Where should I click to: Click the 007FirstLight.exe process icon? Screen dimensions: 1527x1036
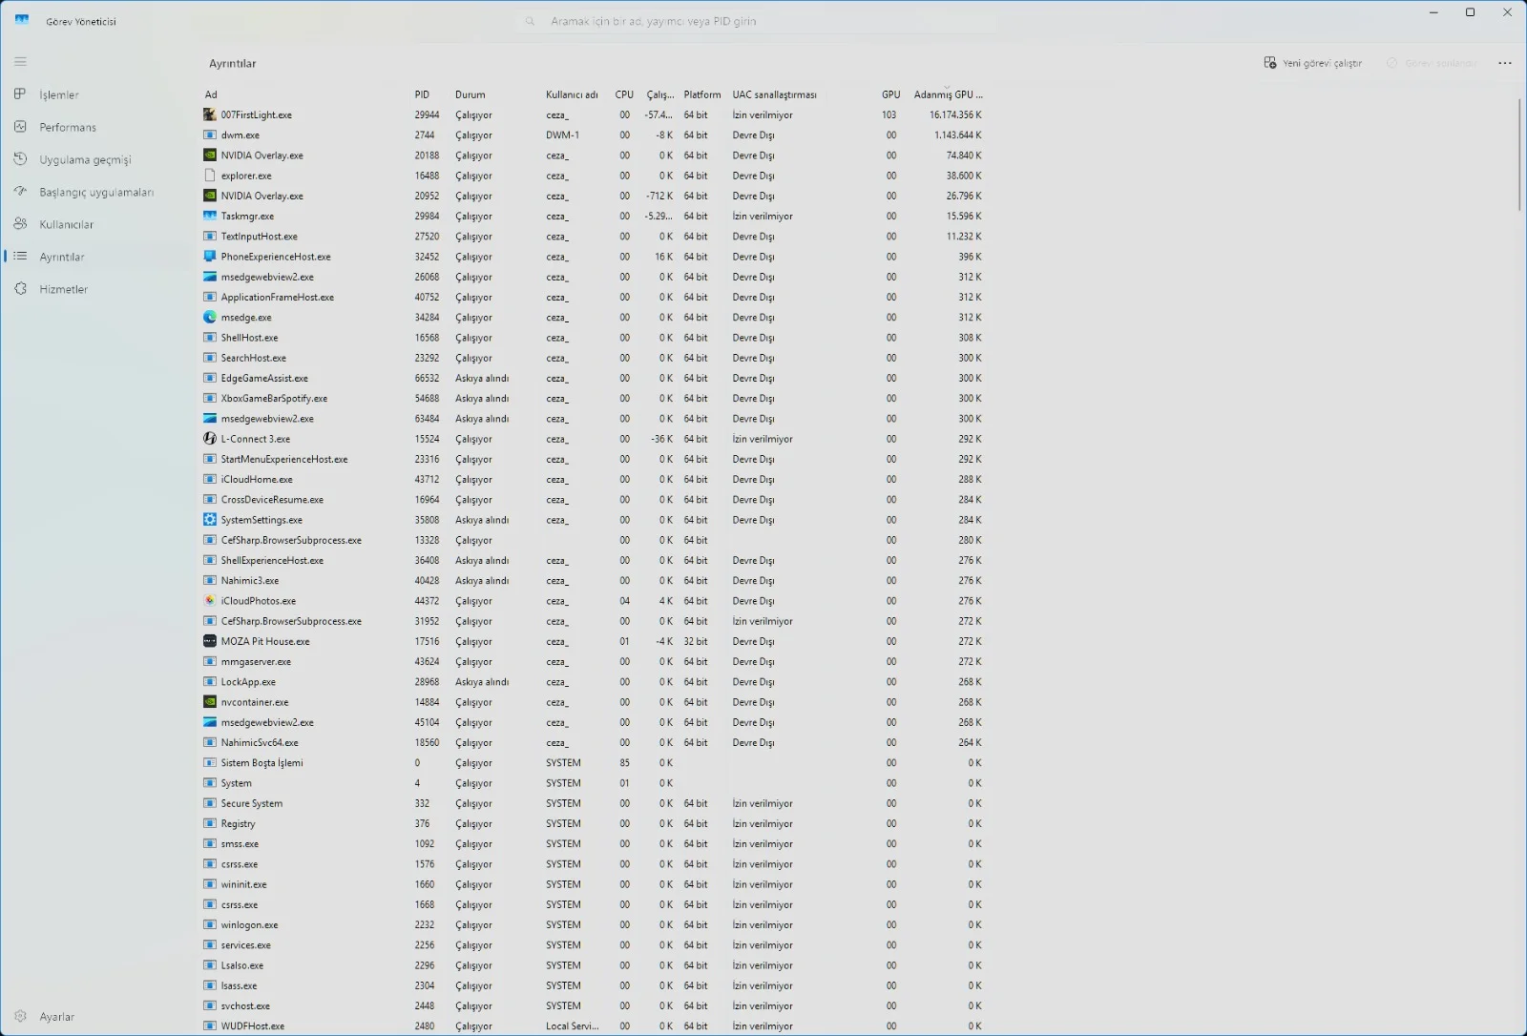(210, 114)
